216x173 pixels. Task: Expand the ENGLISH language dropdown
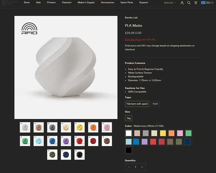click(170, 3)
